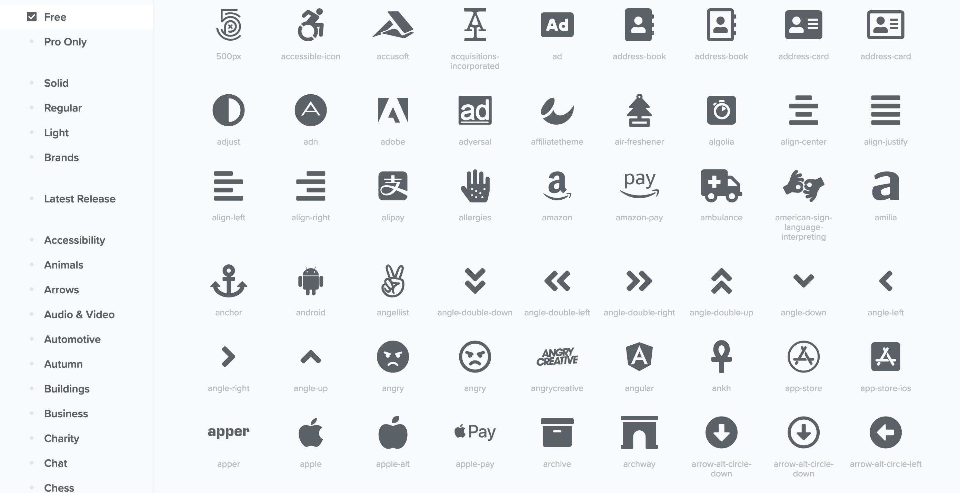Expand the Audio & Video category filter

pos(79,314)
